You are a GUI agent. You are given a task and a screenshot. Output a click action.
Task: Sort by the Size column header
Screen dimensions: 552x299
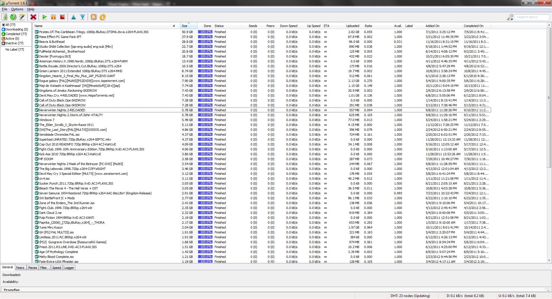coord(189,26)
